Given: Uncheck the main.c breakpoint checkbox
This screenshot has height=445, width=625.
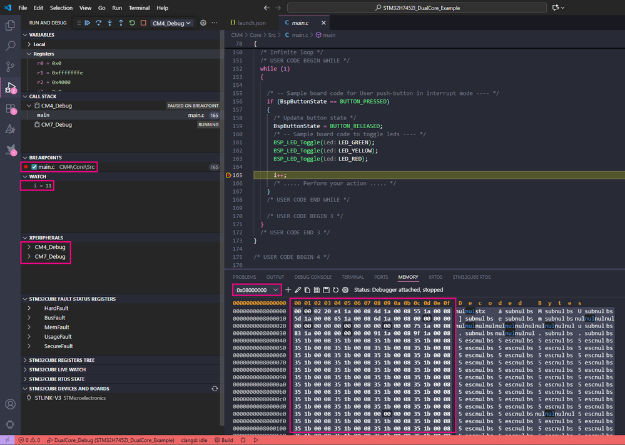Looking at the screenshot, I should pos(34,167).
